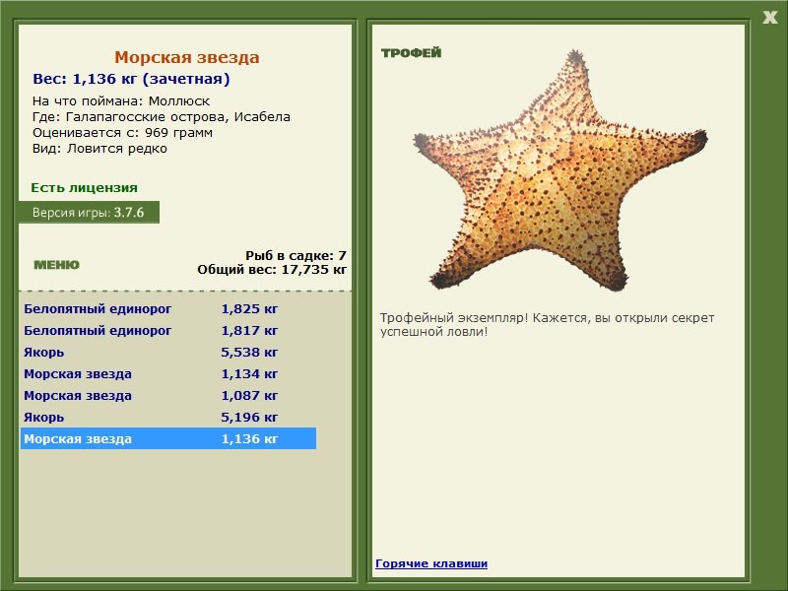Select Белопятный единорог 1,825 кг row
Image resolution: width=788 pixels, height=591 pixels.
pos(168,309)
